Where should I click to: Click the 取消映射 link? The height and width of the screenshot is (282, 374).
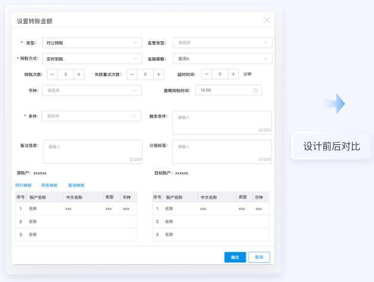click(76, 185)
